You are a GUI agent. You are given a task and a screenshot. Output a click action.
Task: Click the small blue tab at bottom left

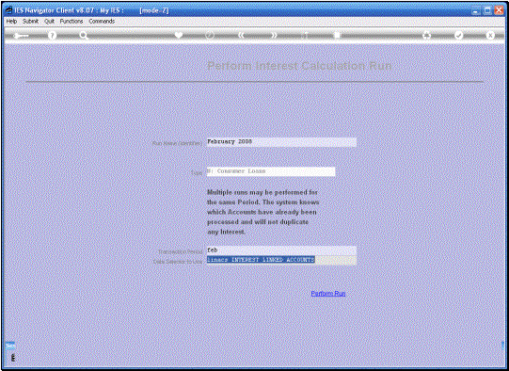10,346
